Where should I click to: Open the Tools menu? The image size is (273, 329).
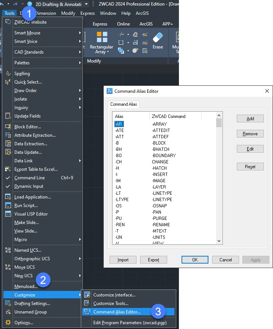(10, 13)
